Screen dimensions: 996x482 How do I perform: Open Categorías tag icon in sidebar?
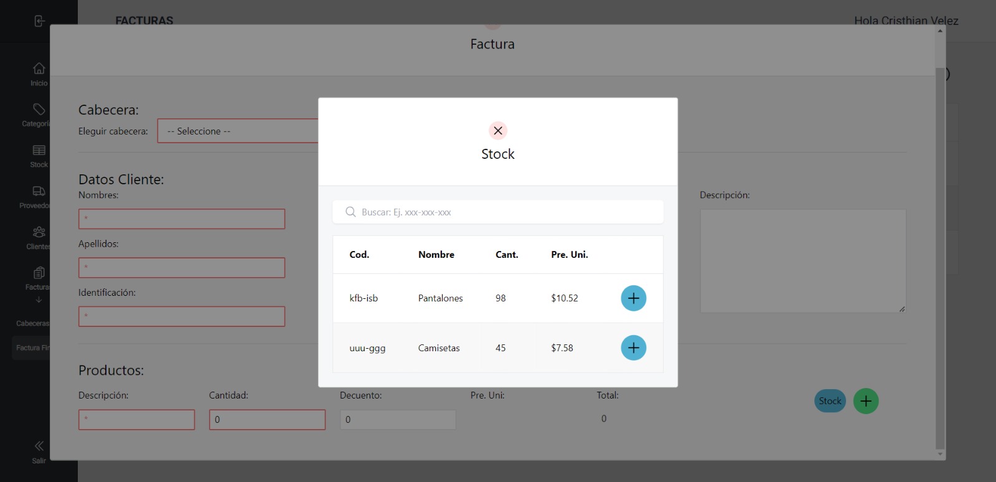coord(39,110)
